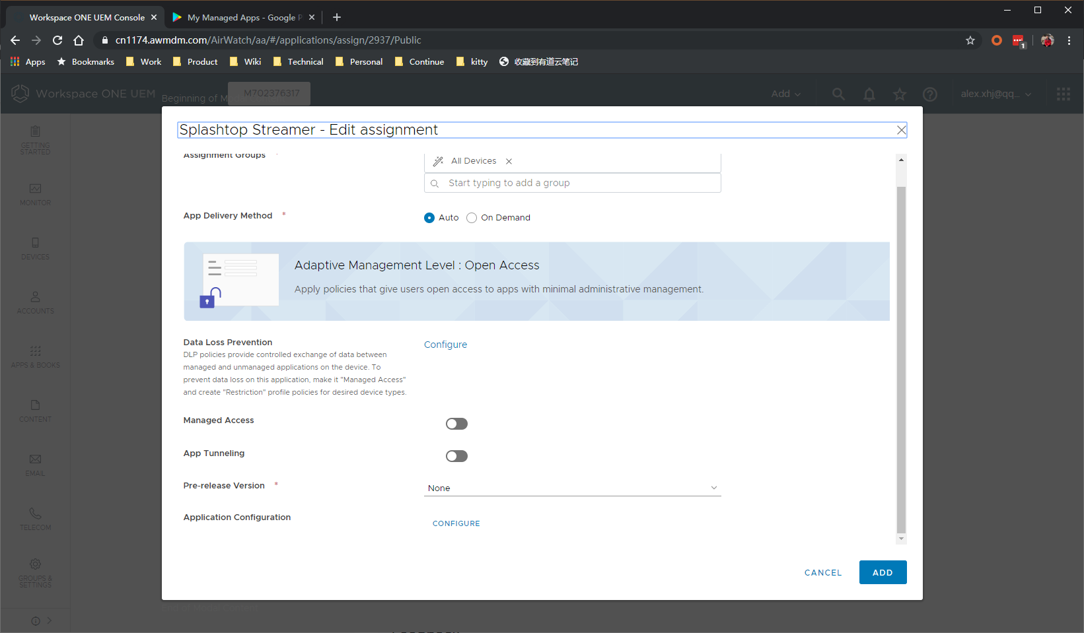1084x633 pixels.
Task: Open the app launcher grid icon
Action: tap(1064, 94)
